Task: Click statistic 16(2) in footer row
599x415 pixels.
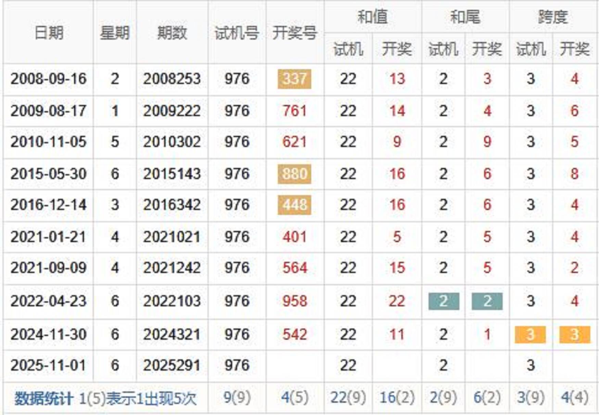Action: pyautogui.click(x=397, y=398)
